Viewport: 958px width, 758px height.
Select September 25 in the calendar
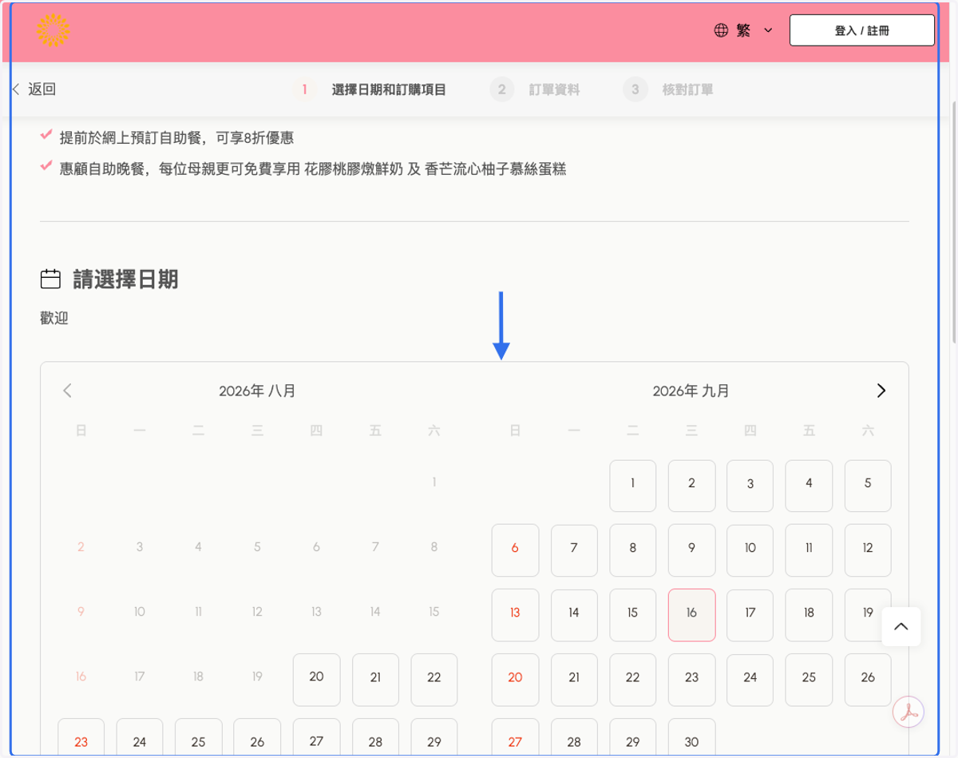810,680
